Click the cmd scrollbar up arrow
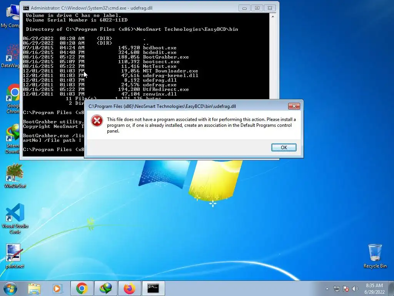 [273, 17]
